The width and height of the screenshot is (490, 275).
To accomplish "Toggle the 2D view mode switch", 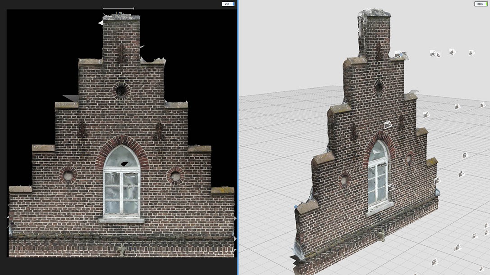I will (227, 3).
